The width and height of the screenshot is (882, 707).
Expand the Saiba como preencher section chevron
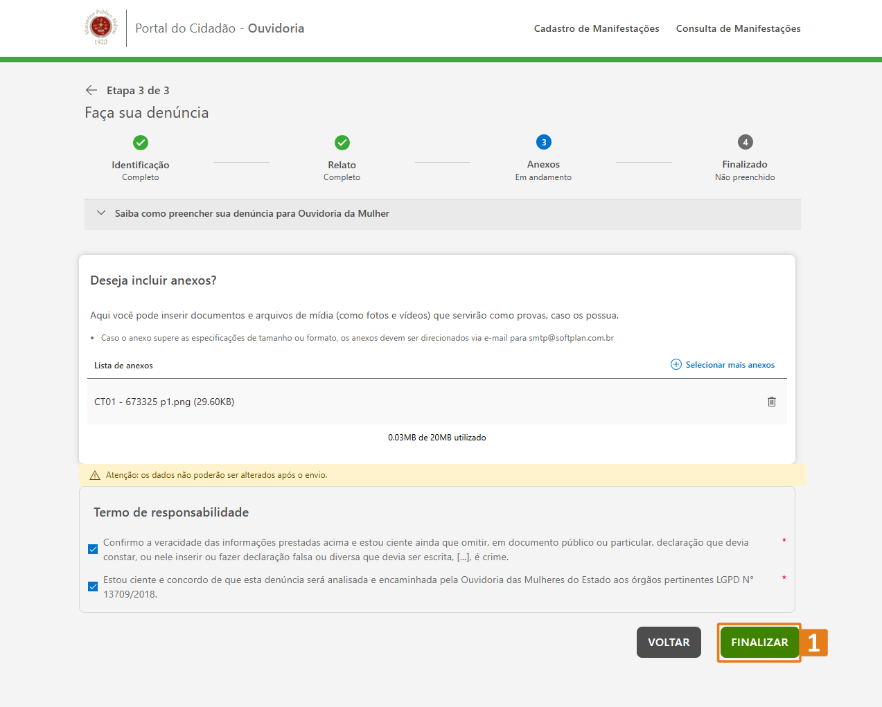tap(101, 213)
